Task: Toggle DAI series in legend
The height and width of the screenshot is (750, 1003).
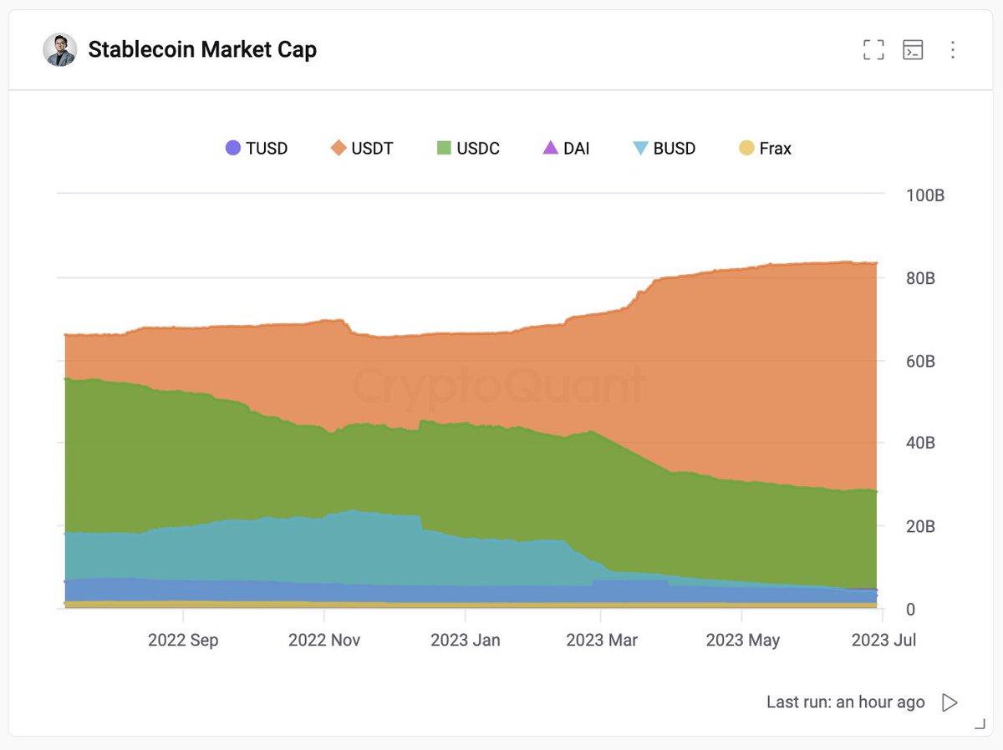Action: click(566, 149)
